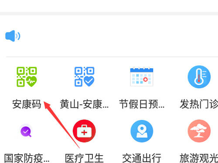
Task: Tap the 节假日预... text label
Action: coord(142,104)
